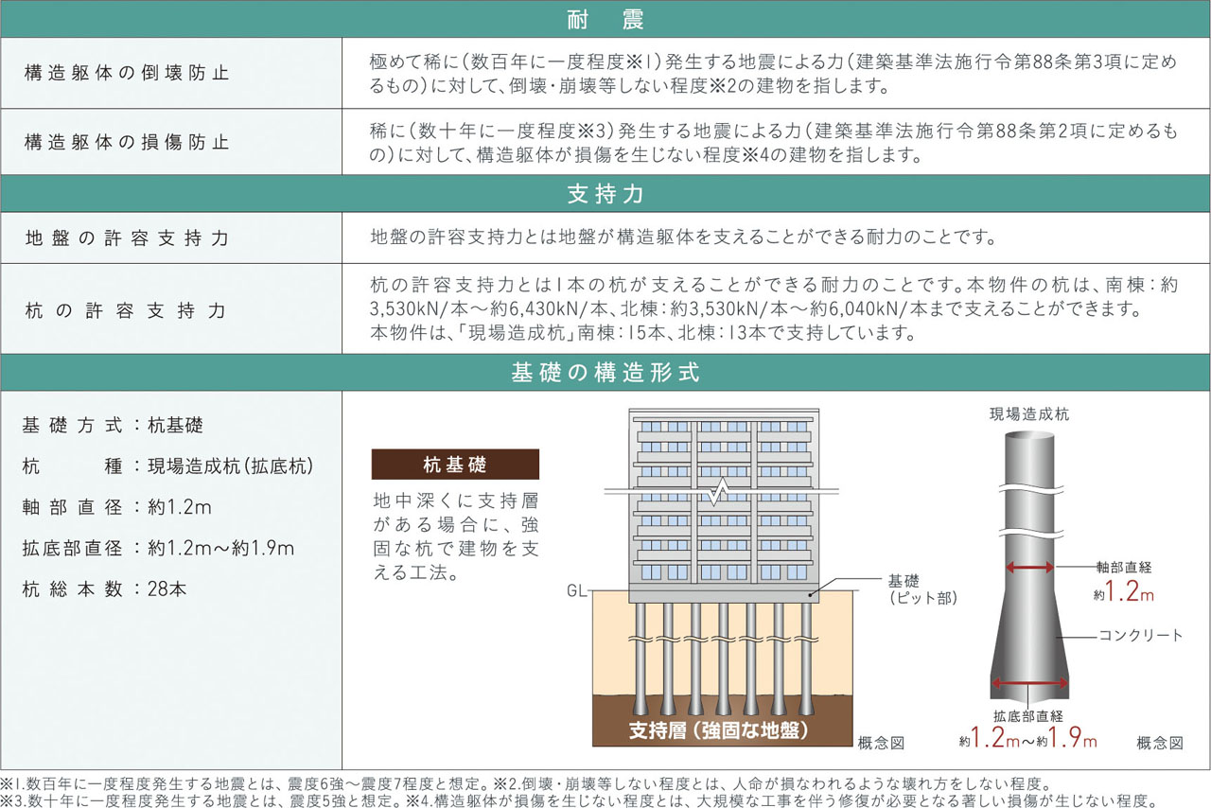Select the コンクリート callout label
1211x808 pixels.
click(1140, 635)
